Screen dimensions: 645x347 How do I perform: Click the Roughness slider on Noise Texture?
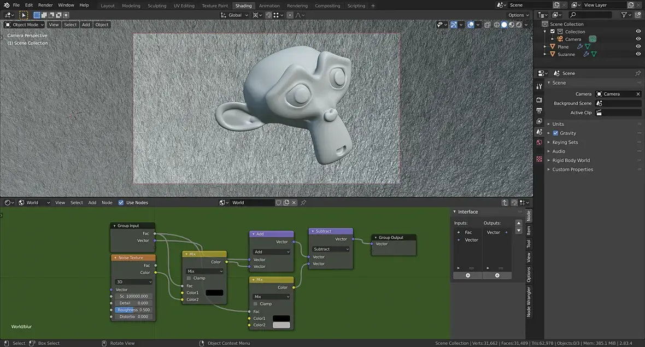click(133, 310)
